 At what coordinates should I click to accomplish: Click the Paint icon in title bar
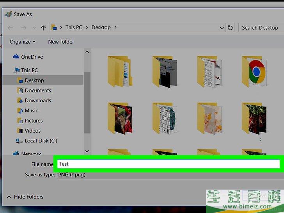[x=9, y=14]
